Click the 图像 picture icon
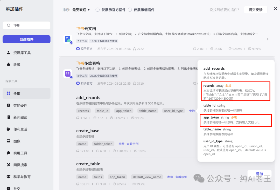Screen dimensions: 280x190 8,141
